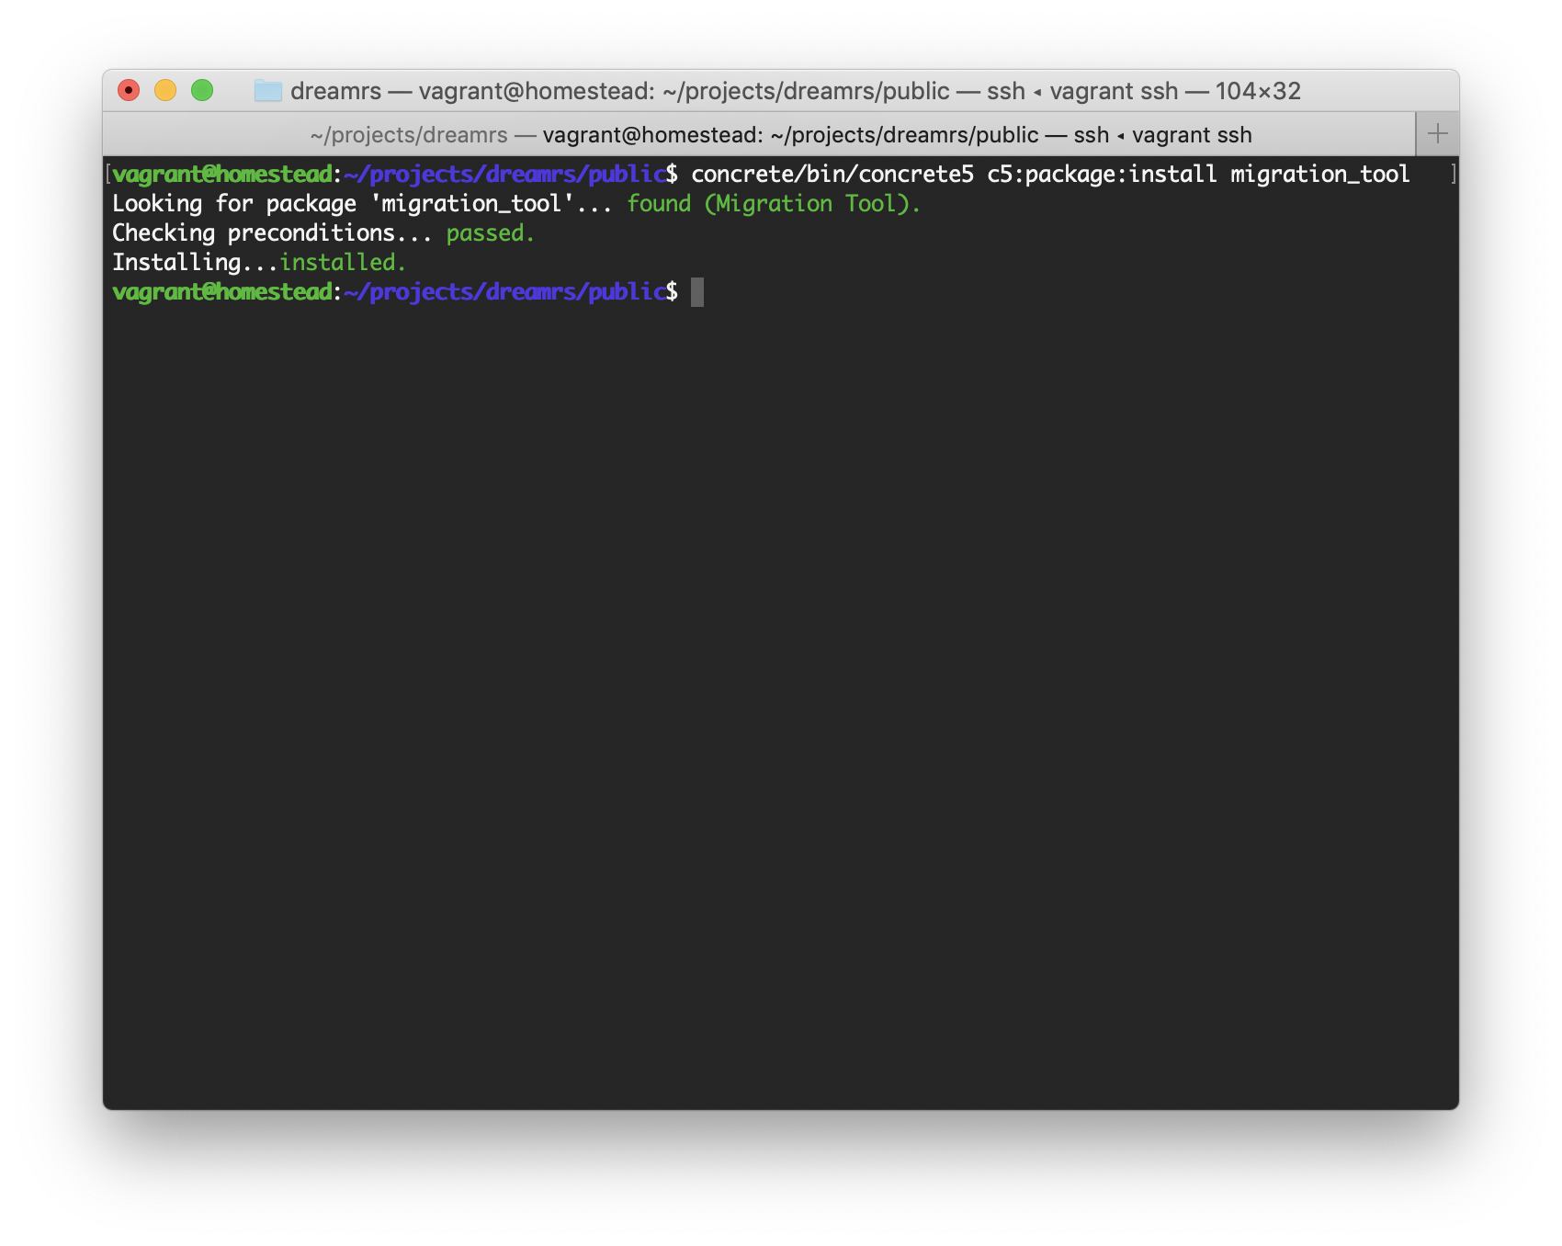Click the folder proxy icon in title bar
Screen dimensions: 1562x1246
267,91
